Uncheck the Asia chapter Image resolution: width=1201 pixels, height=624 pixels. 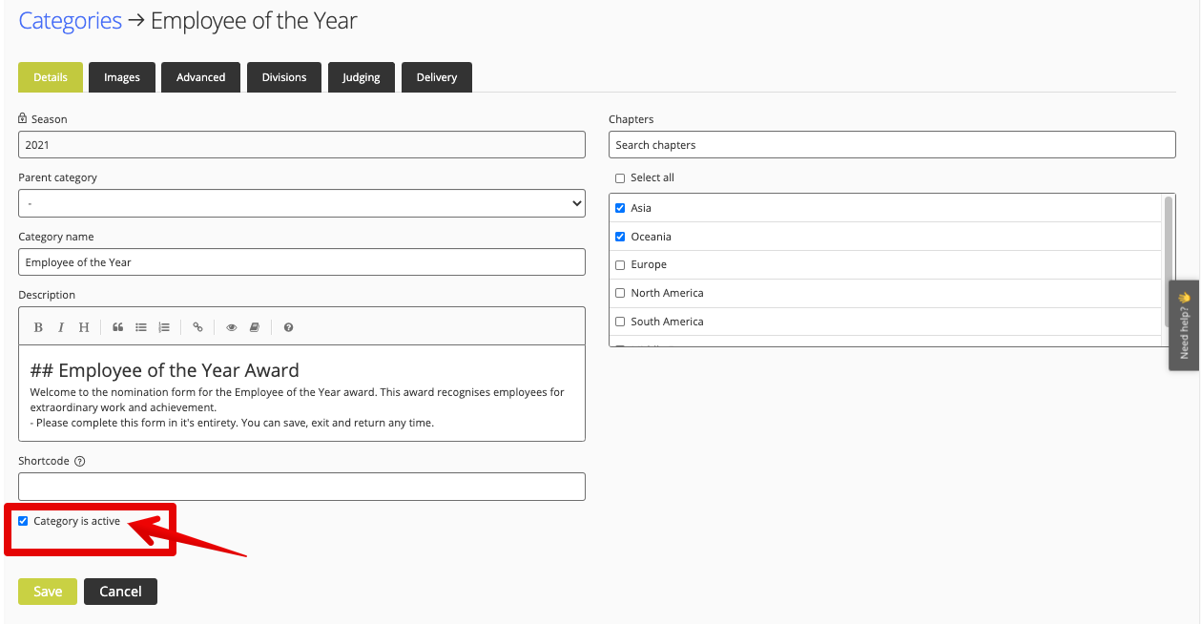point(620,207)
